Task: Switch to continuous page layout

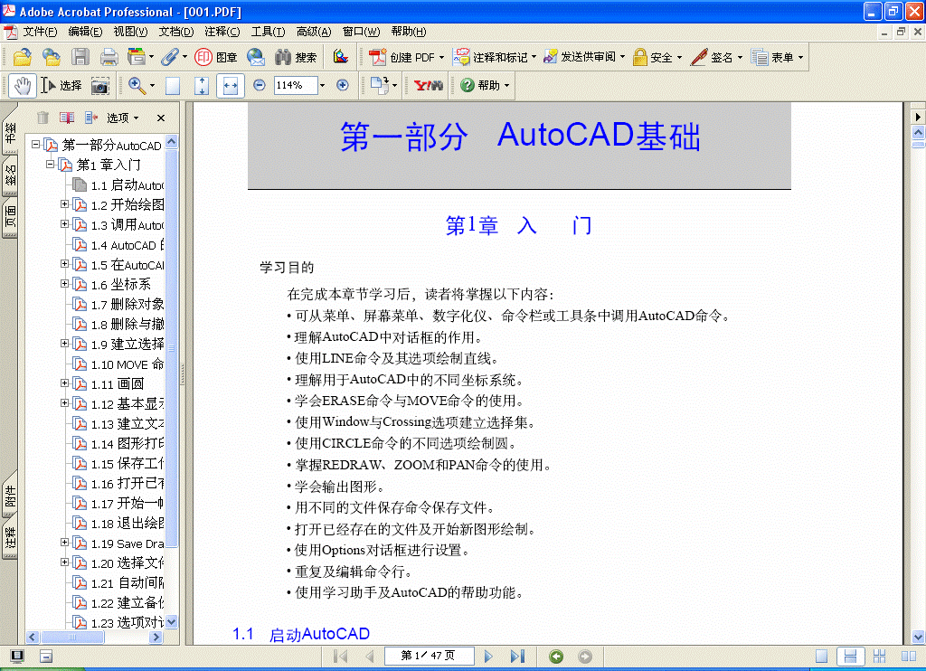Action: tap(849, 657)
